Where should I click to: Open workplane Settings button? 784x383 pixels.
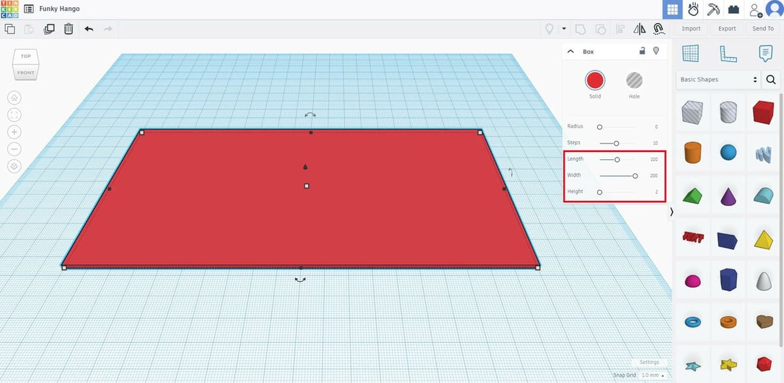click(x=649, y=362)
